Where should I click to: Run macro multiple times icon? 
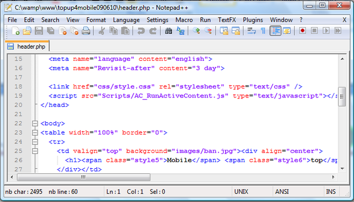point(338,30)
